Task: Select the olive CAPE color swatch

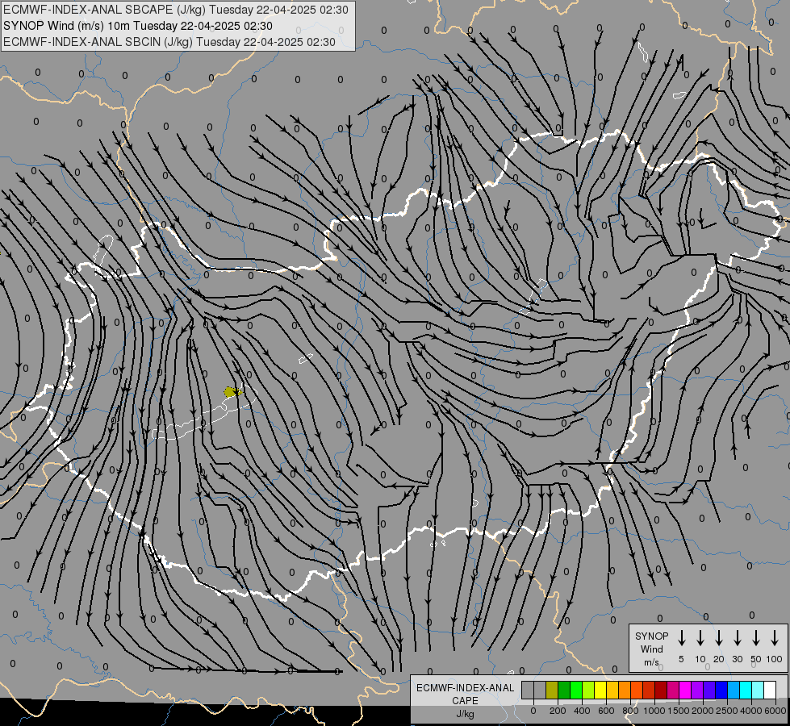Action: point(552,690)
